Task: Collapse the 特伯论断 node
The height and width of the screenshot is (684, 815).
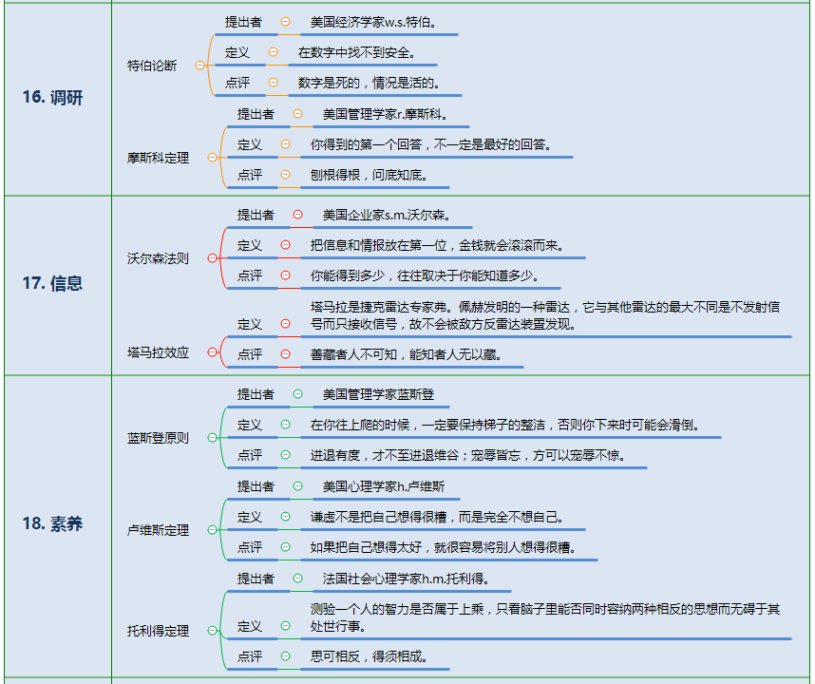Action: tap(199, 66)
